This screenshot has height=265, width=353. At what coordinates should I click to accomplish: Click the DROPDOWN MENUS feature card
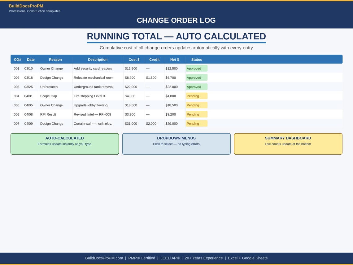[176, 144]
